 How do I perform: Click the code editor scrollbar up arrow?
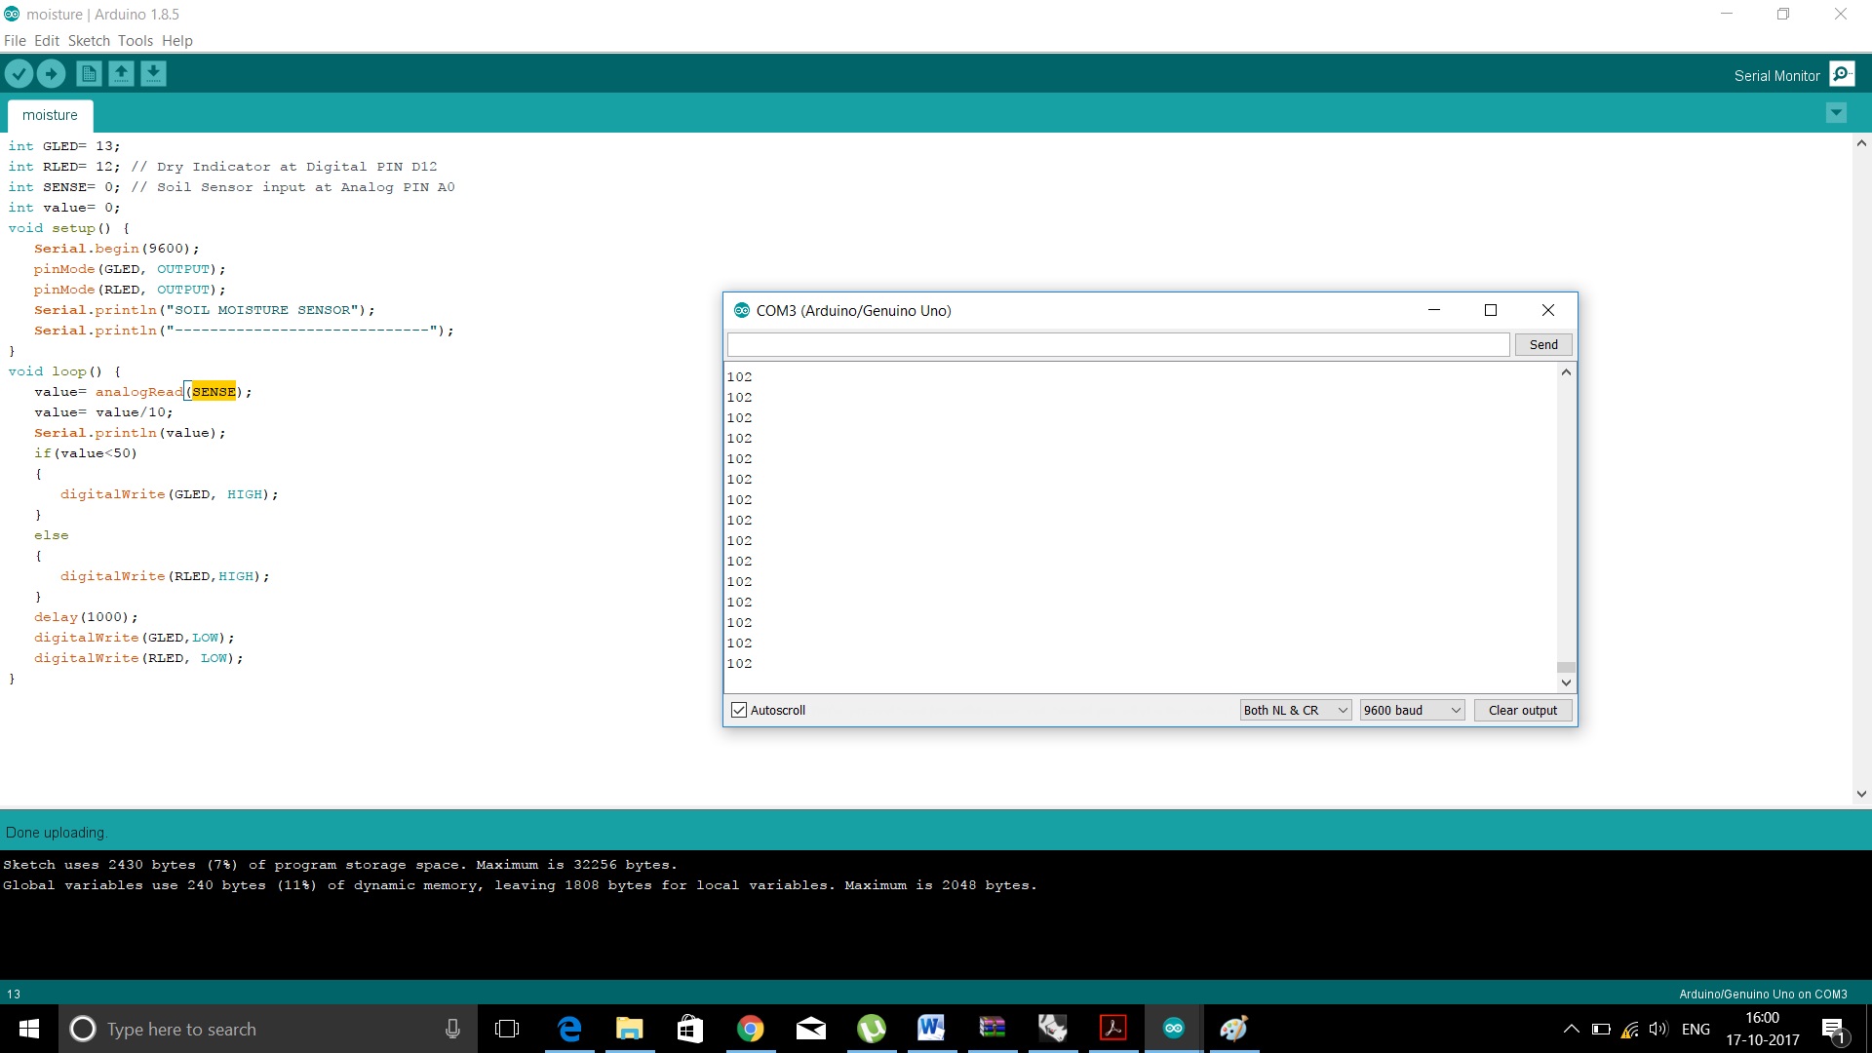(1861, 143)
